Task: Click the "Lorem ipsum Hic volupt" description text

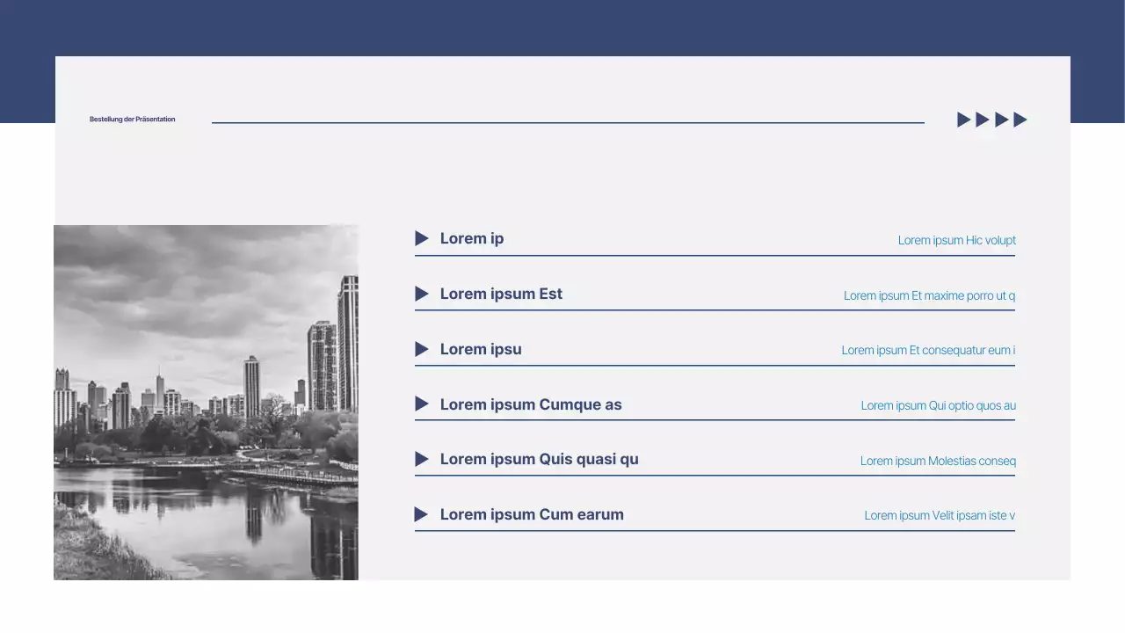Action: [x=956, y=240]
